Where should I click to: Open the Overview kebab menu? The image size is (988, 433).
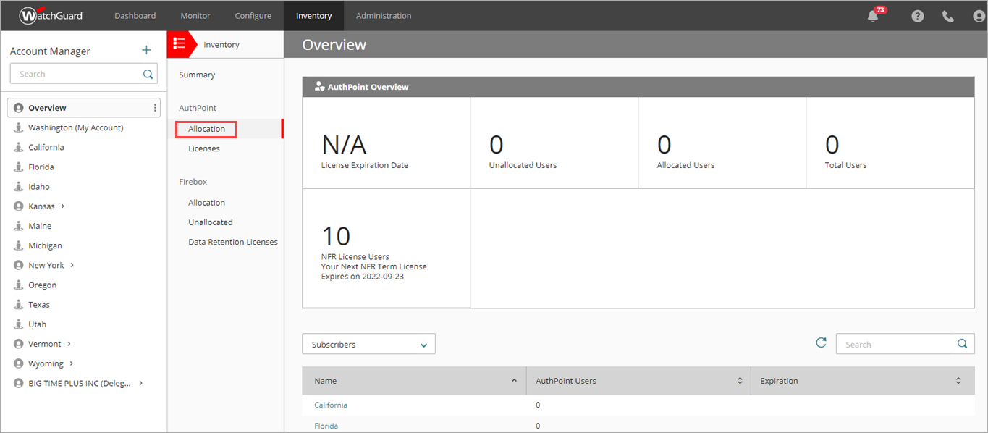tap(154, 107)
